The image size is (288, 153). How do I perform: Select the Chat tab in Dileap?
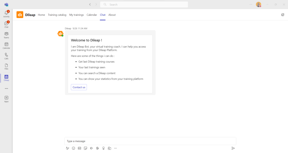point(103,15)
